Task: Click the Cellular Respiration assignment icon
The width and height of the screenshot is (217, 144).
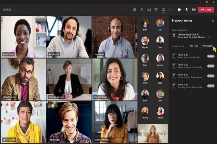Action: click(174, 36)
